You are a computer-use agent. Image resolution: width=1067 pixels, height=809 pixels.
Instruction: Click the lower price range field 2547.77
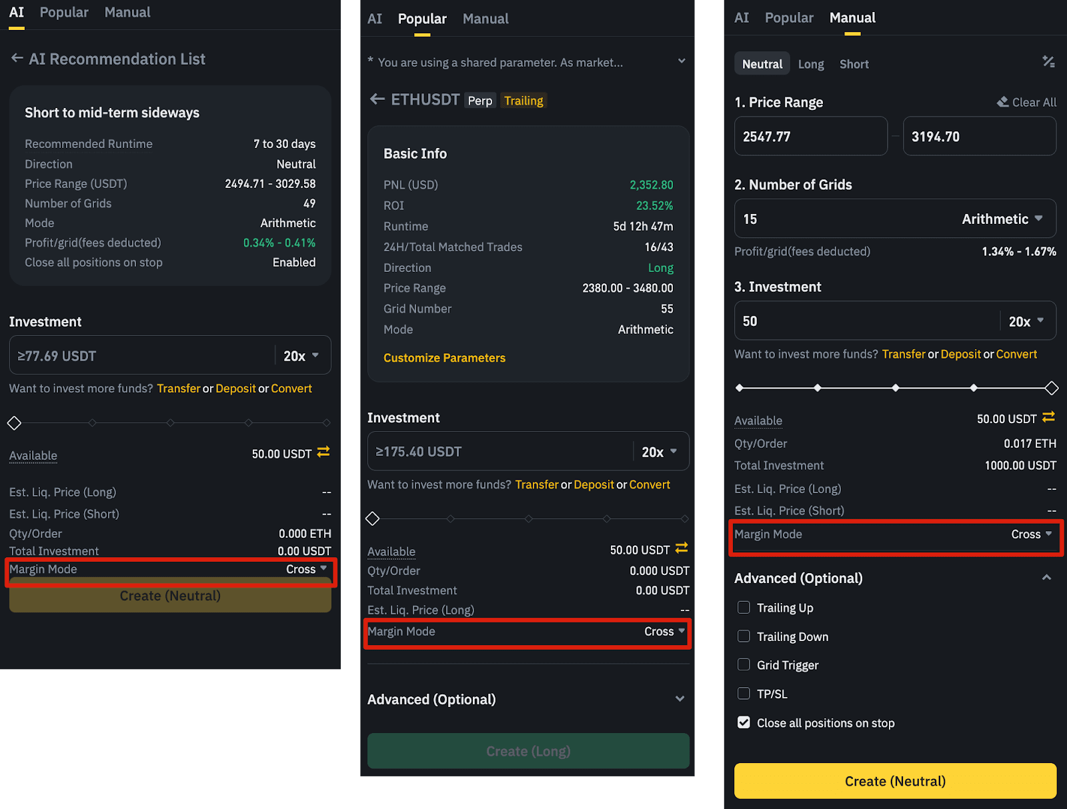point(811,137)
